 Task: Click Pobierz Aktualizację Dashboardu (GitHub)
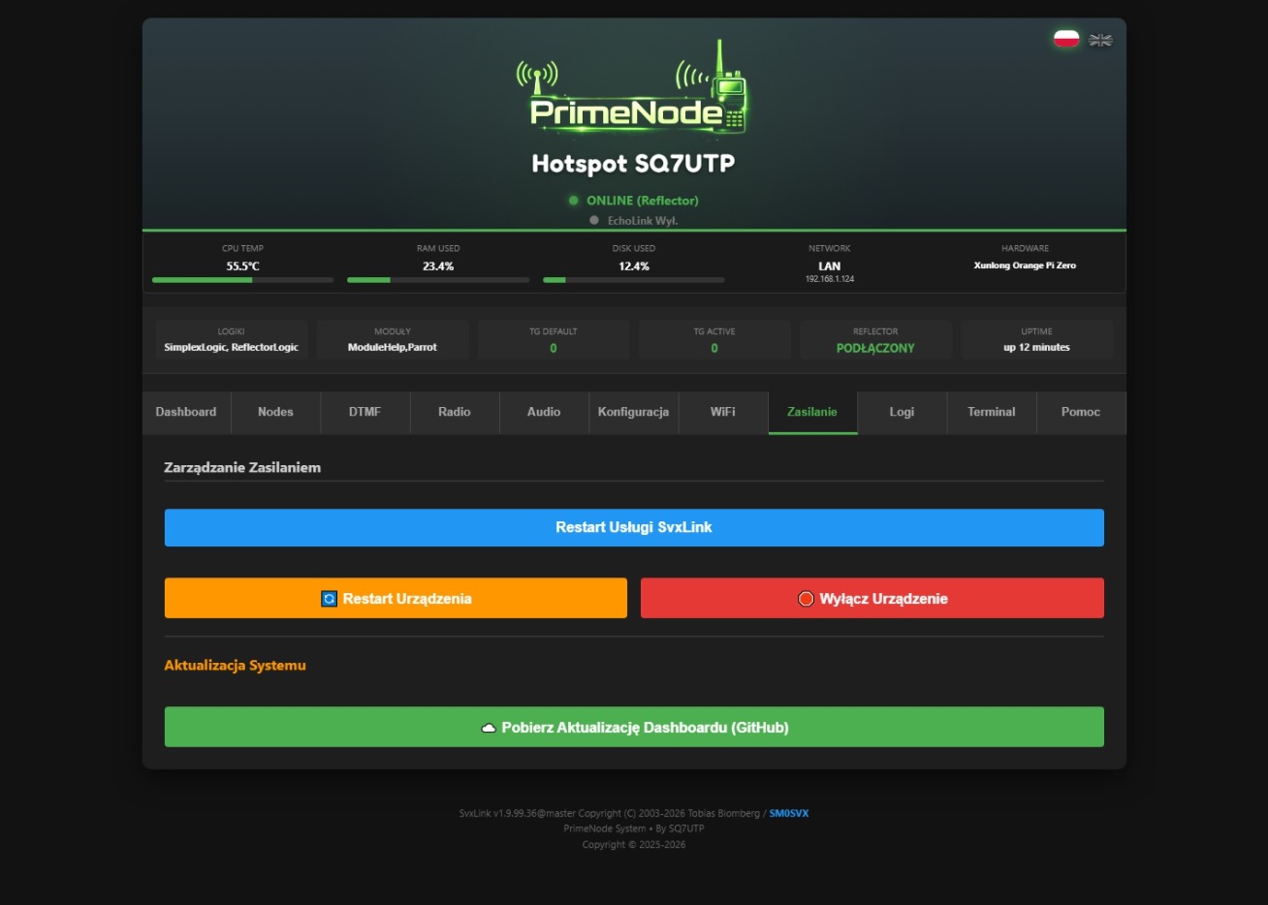[634, 728]
